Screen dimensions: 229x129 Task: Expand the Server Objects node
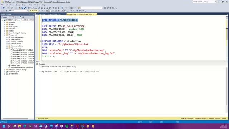(5, 27)
